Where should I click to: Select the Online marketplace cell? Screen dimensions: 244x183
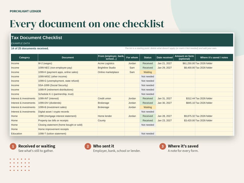tap(111, 72)
